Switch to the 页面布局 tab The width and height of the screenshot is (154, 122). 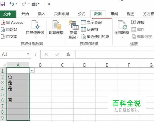62,14
